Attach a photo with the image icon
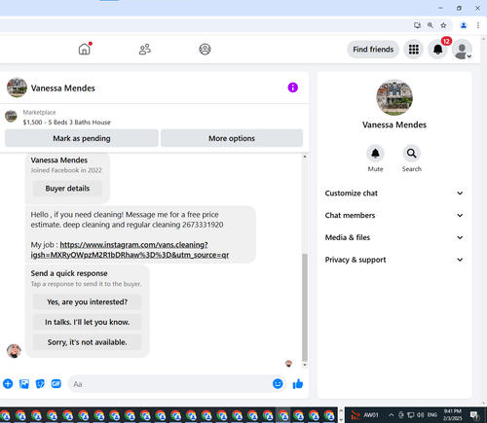Image resolution: width=487 pixels, height=423 pixels. (x=24, y=384)
